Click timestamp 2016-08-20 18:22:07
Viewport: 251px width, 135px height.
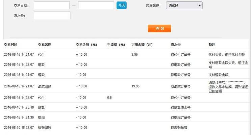[x=19, y=128]
